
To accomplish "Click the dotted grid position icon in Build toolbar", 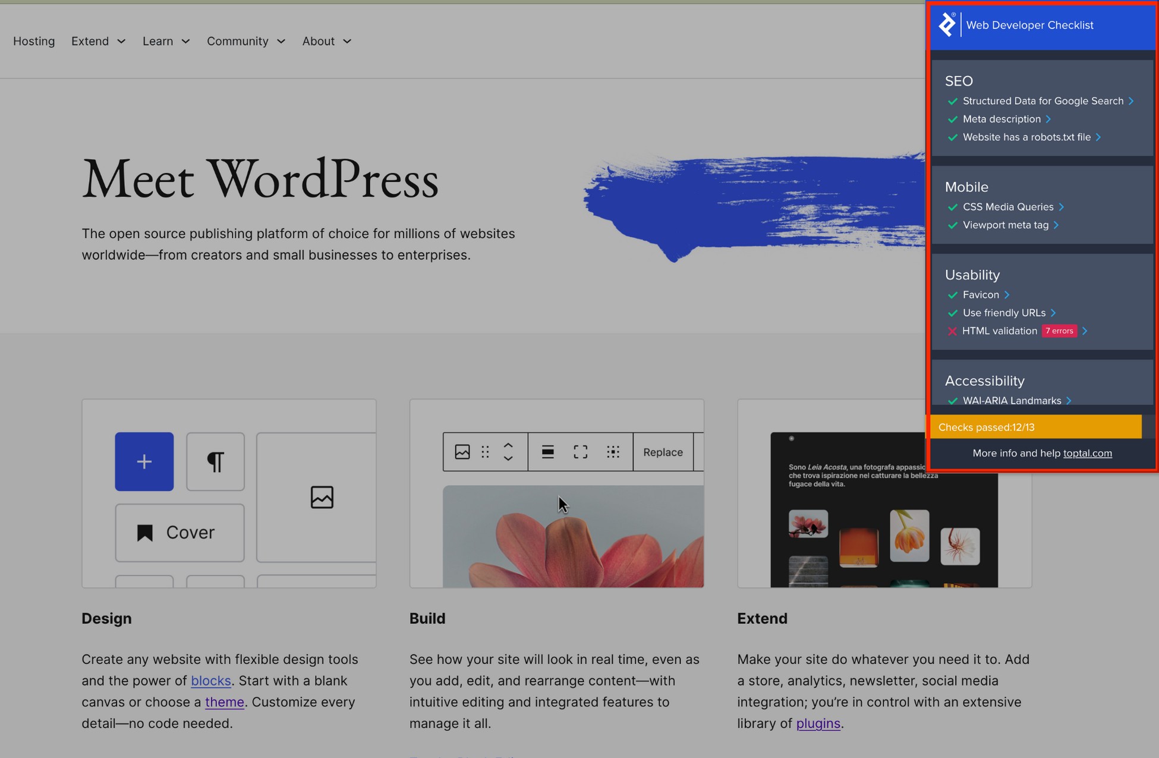I will [613, 452].
